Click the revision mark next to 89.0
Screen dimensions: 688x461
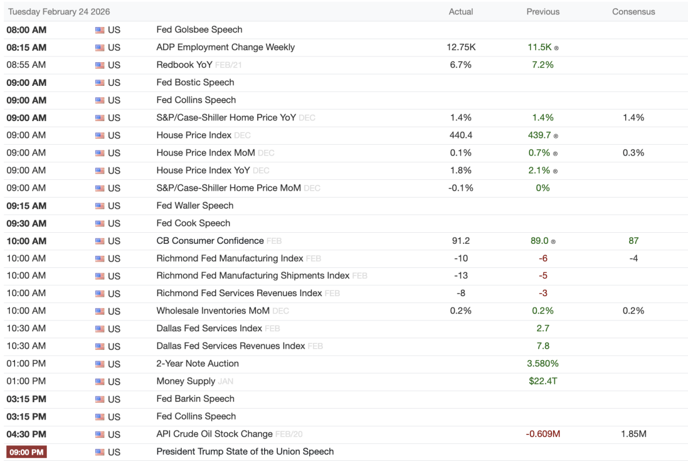(x=556, y=241)
